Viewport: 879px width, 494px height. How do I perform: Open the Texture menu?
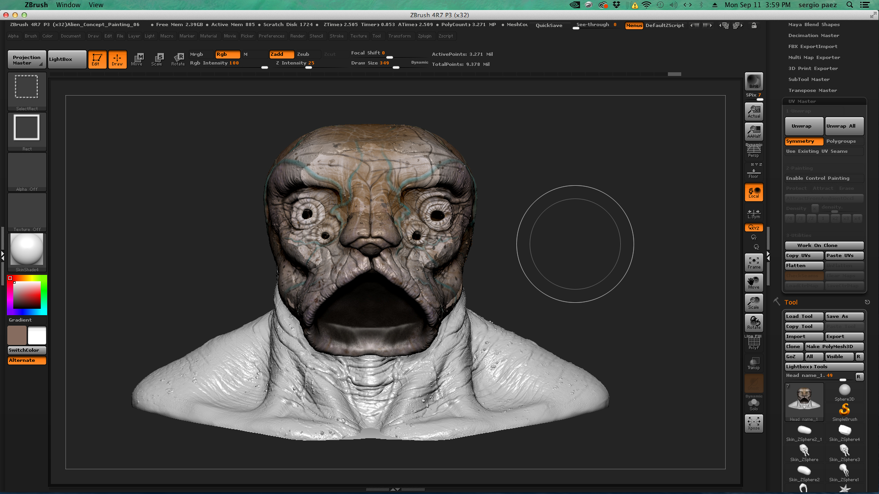358,36
